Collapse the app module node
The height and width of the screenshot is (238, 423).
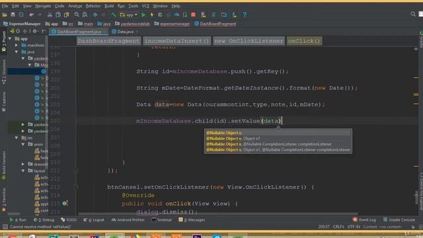[11, 39]
